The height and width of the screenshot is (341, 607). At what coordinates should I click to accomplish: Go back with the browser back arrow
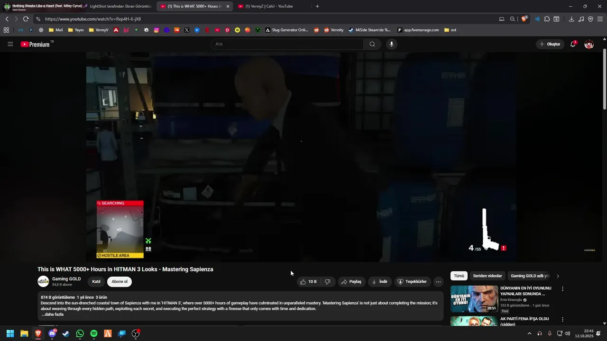coord(7,19)
